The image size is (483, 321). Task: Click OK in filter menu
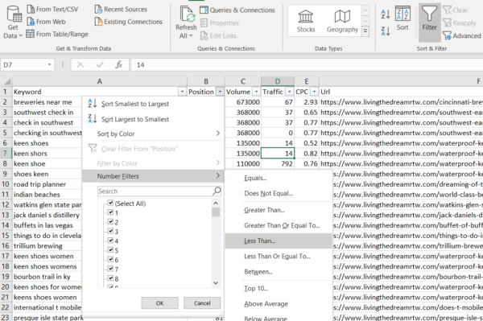[159, 303]
